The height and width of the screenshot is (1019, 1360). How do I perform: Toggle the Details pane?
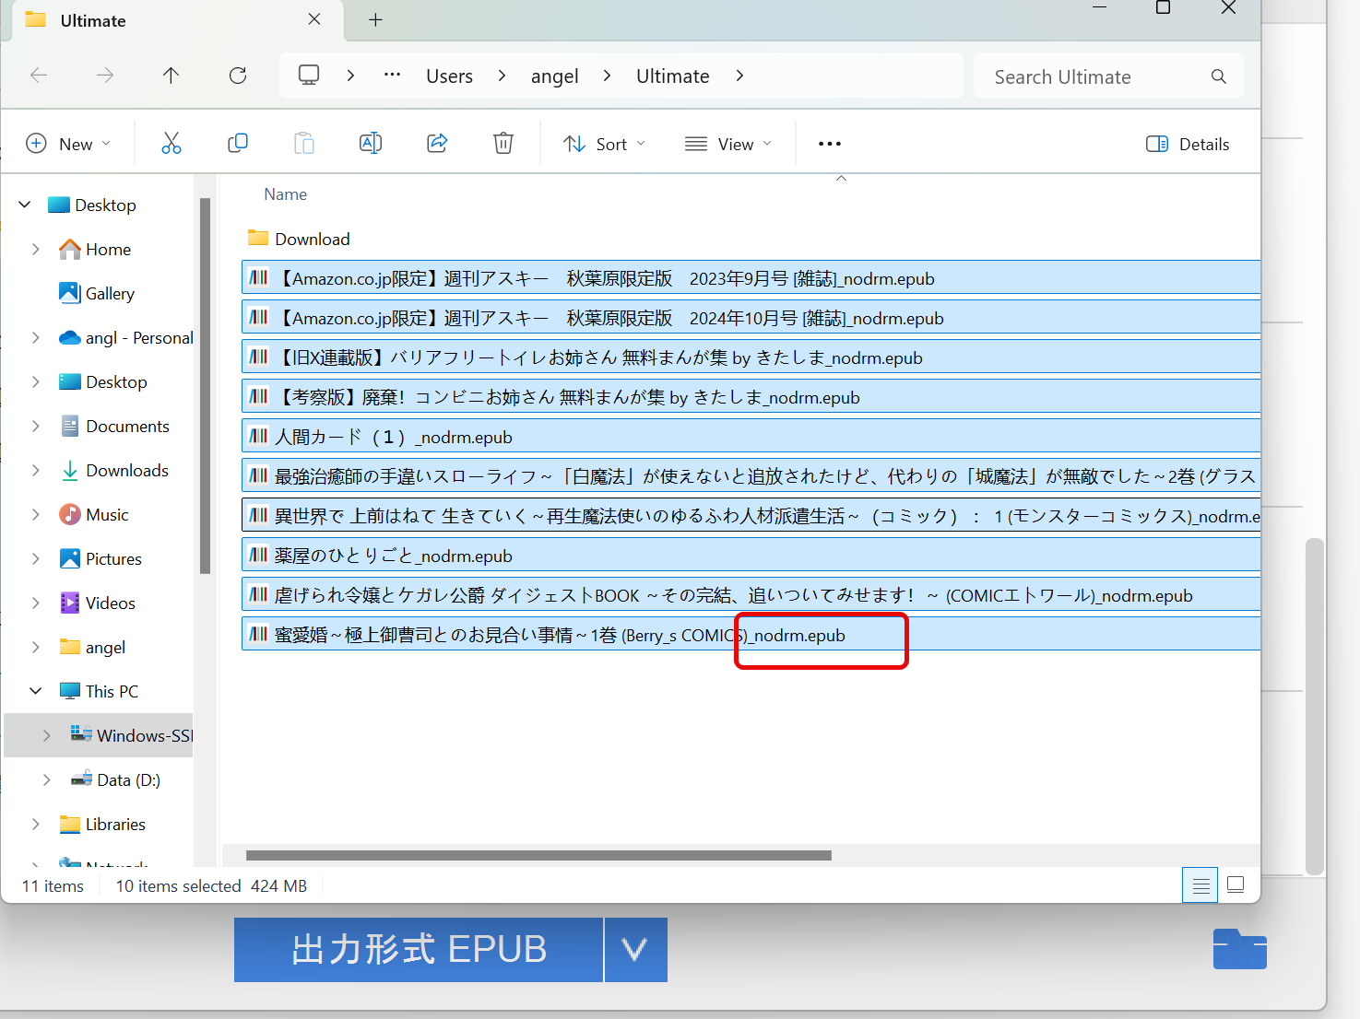[x=1188, y=144]
